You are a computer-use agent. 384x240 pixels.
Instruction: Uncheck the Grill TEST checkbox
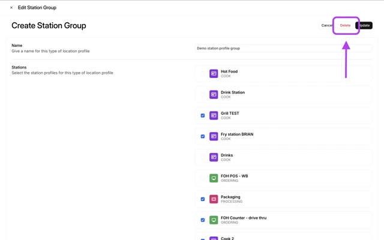(203, 116)
